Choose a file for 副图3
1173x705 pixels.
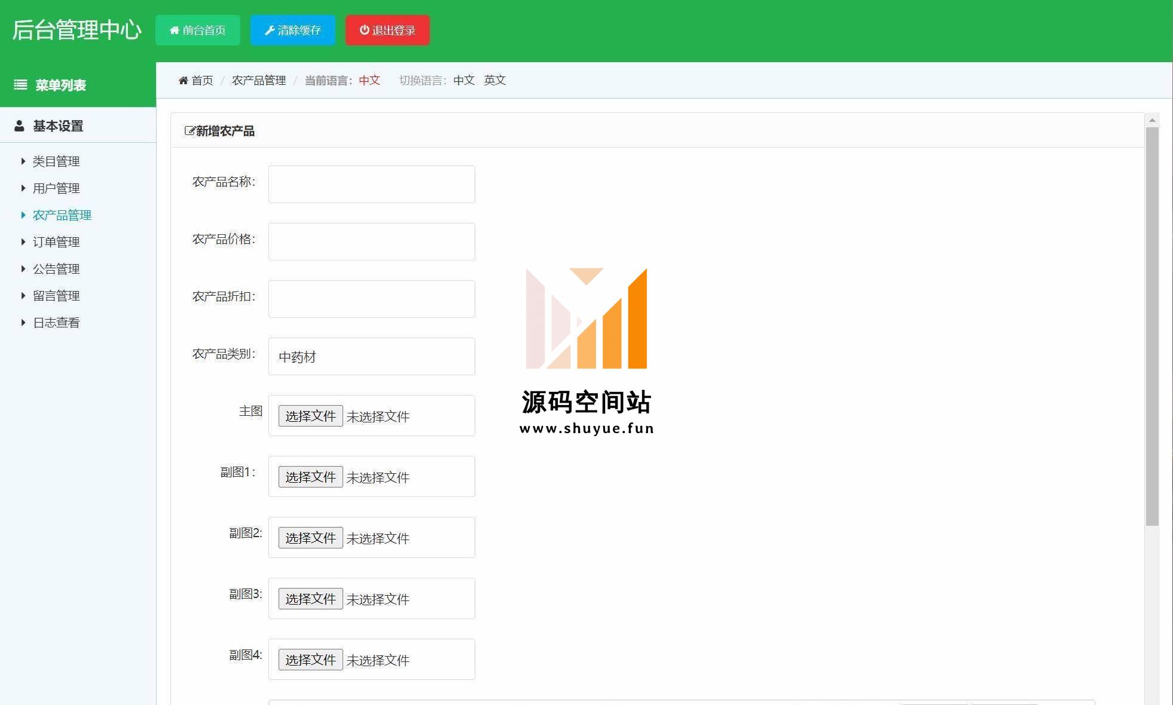[310, 599]
